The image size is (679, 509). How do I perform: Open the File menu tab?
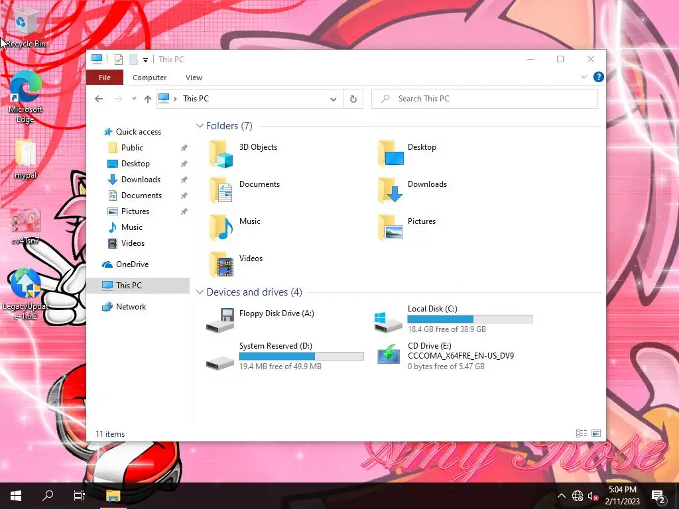pyautogui.click(x=105, y=78)
